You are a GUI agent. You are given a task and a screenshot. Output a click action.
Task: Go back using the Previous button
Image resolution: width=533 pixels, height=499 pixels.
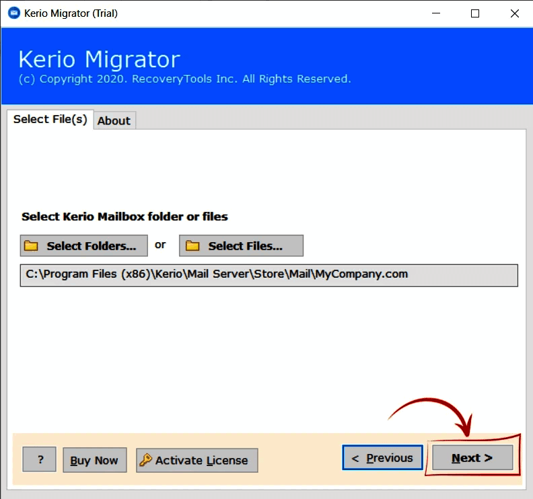tap(382, 458)
